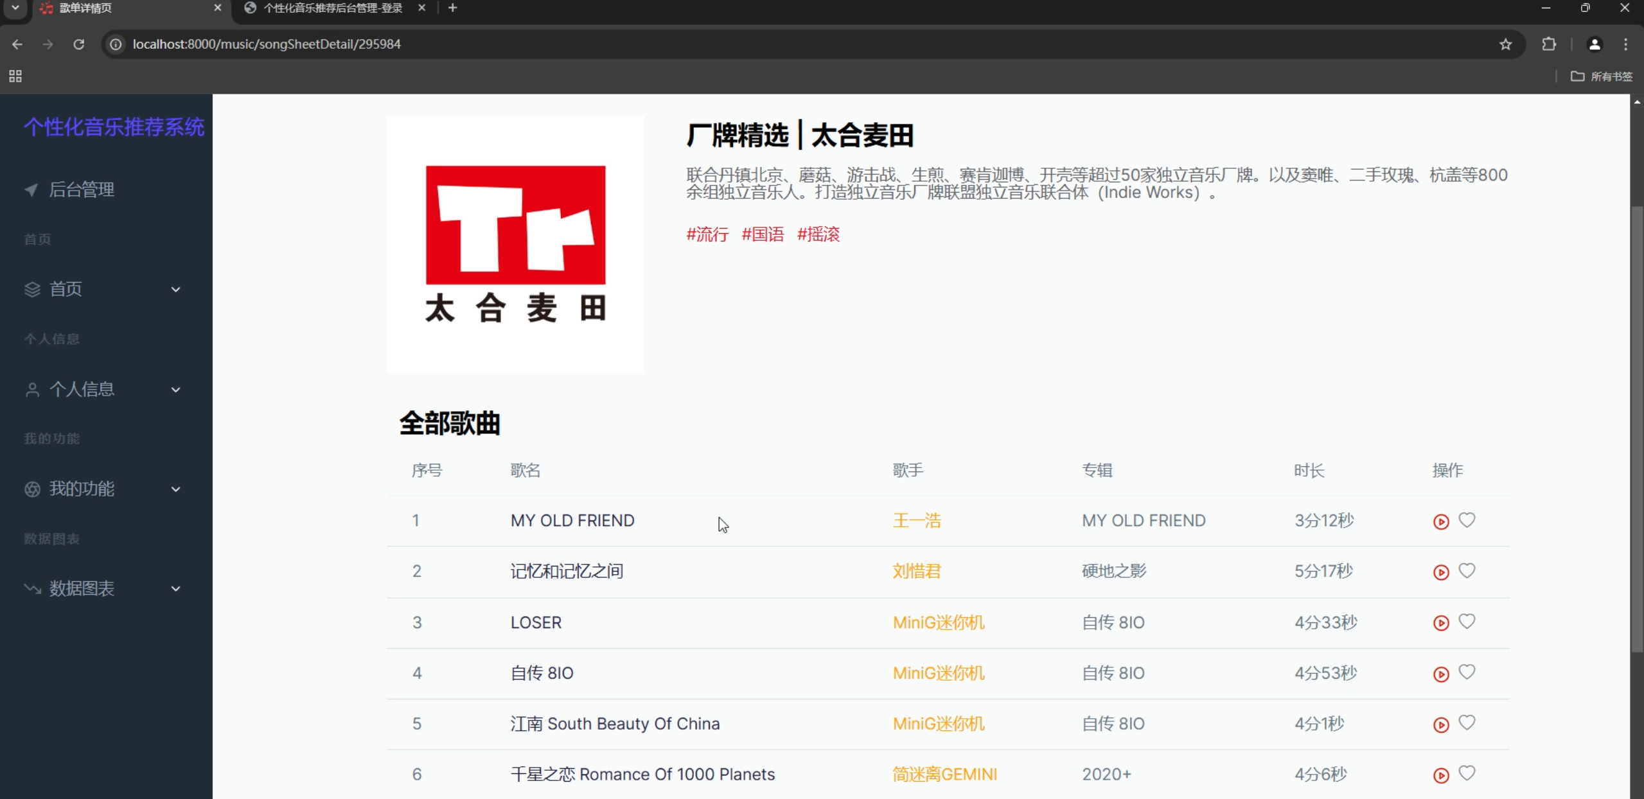Play the song 自传 8IO in row 4
Image resolution: width=1644 pixels, height=799 pixels.
[x=1441, y=674]
